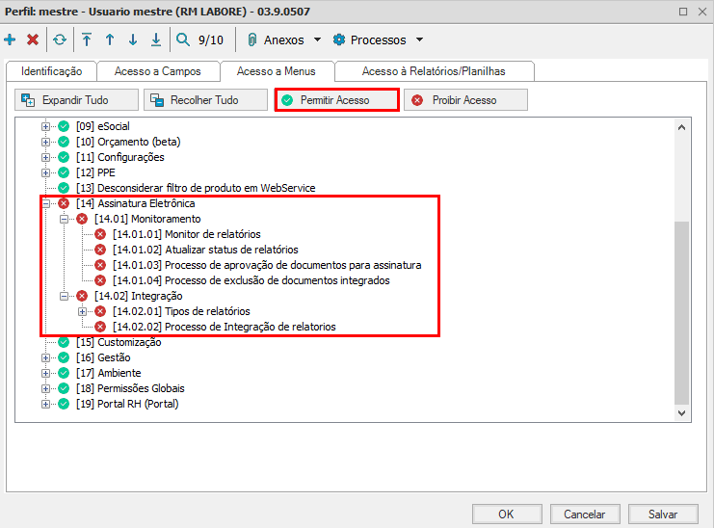The height and width of the screenshot is (528, 714).
Task: Click the red X delete-record icon
Action: 33,40
